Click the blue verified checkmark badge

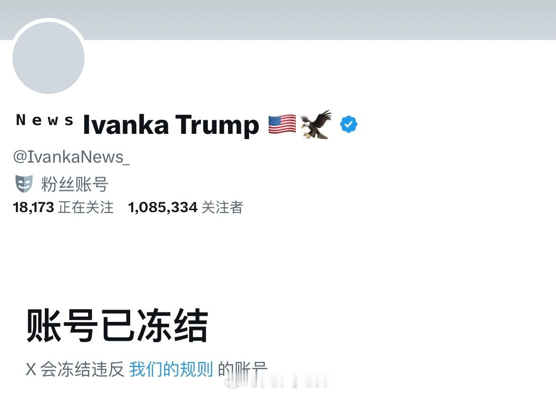point(349,124)
